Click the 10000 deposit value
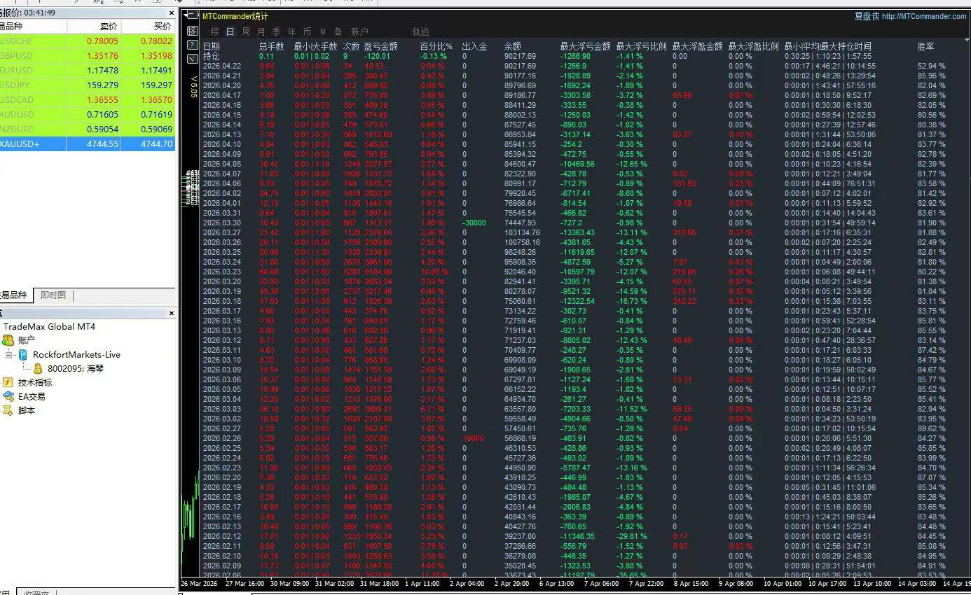The image size is (971, 595). tap(473, 438)
